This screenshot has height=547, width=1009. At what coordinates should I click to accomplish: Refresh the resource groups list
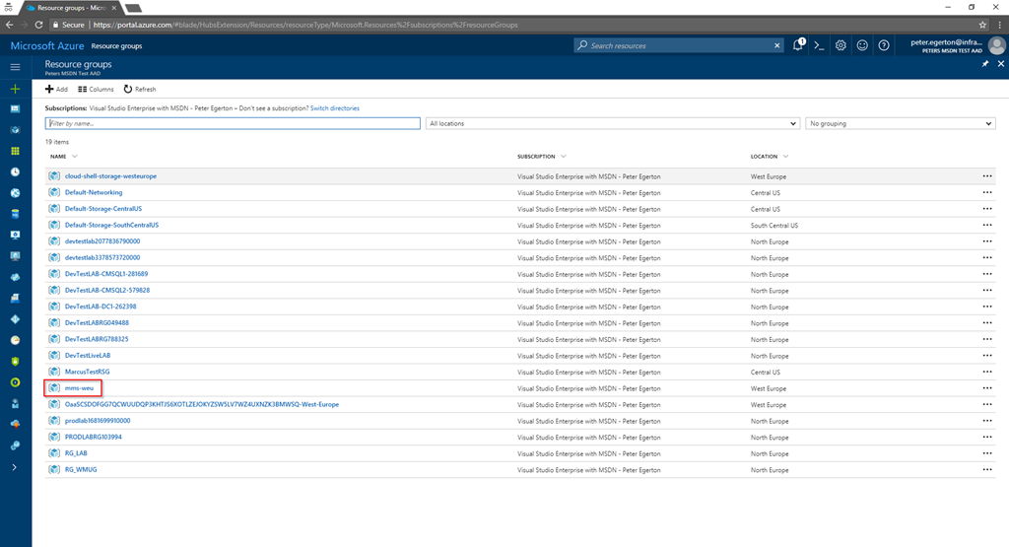tap(140, 89)
